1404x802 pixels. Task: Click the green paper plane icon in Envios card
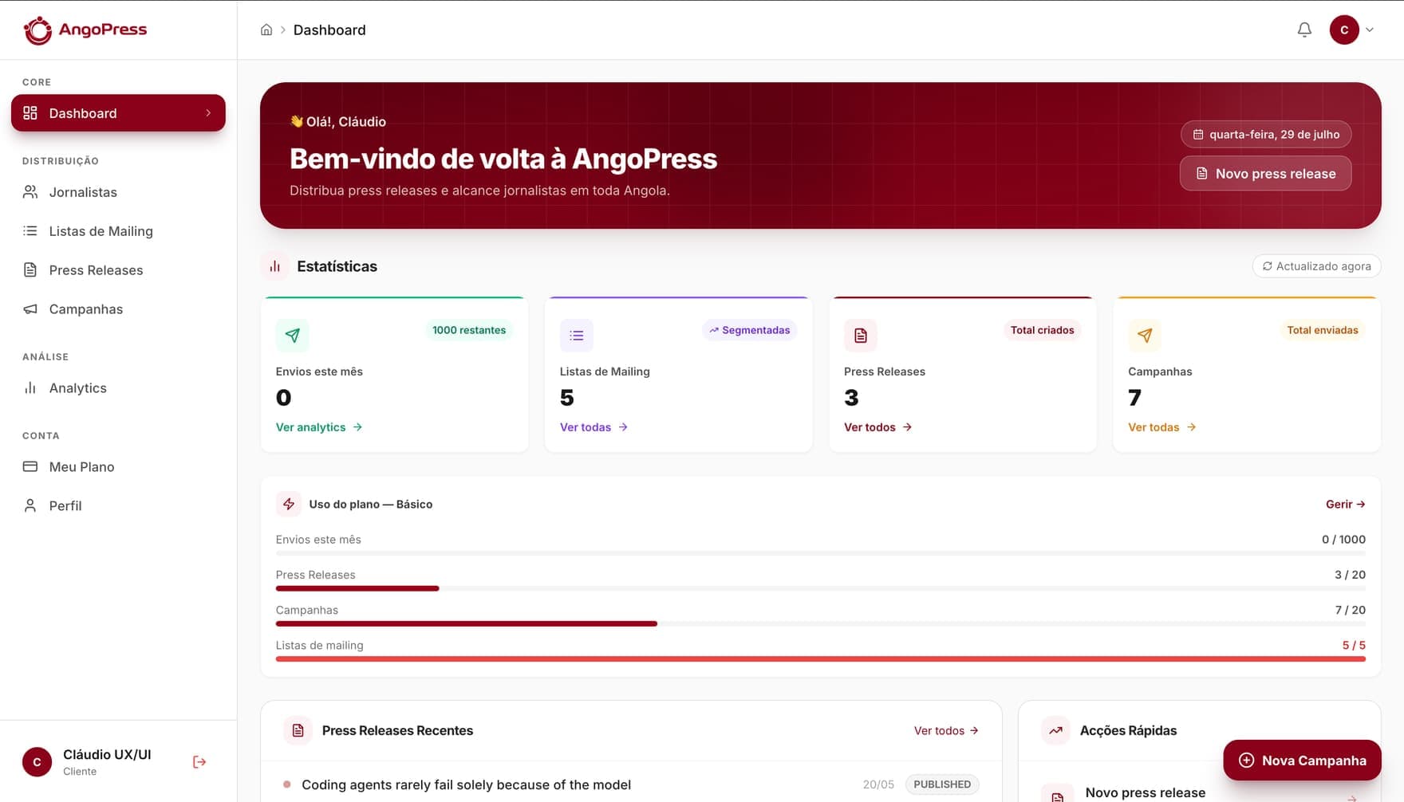point(292,335)
